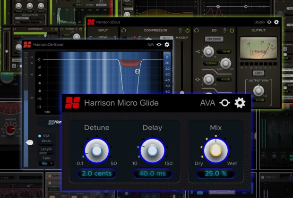
Task: Click the Harrison VU meter in 32 Bus Output
Action: (x=259, y=48)
